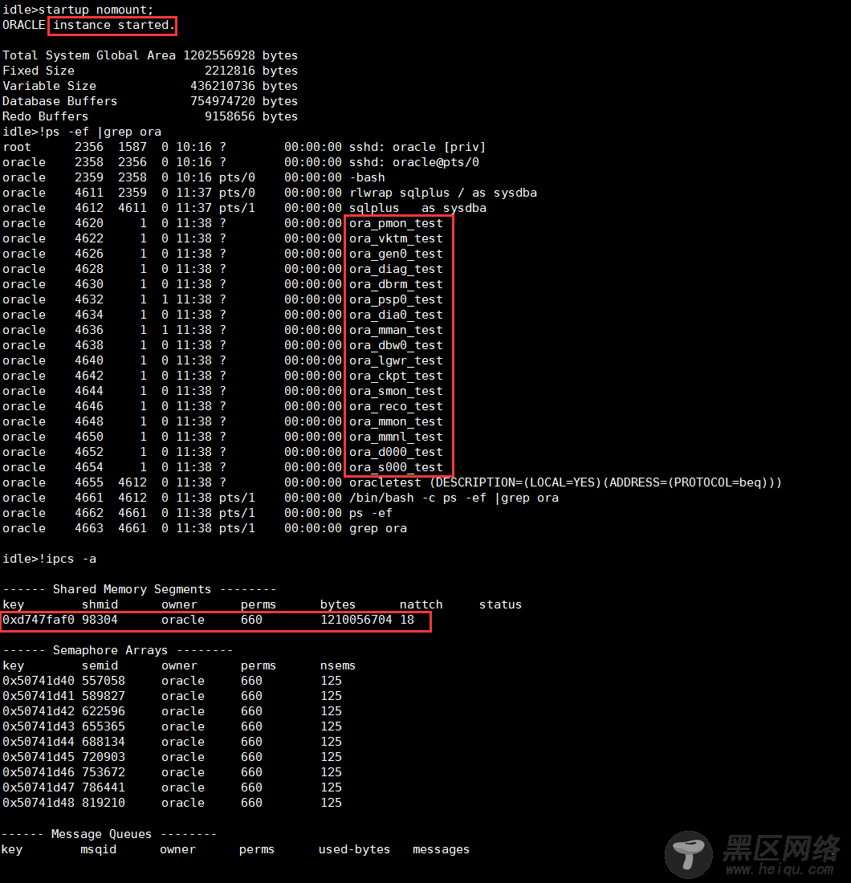Click the '!ipcs -a' command text
851x883 pixels.
67,558
